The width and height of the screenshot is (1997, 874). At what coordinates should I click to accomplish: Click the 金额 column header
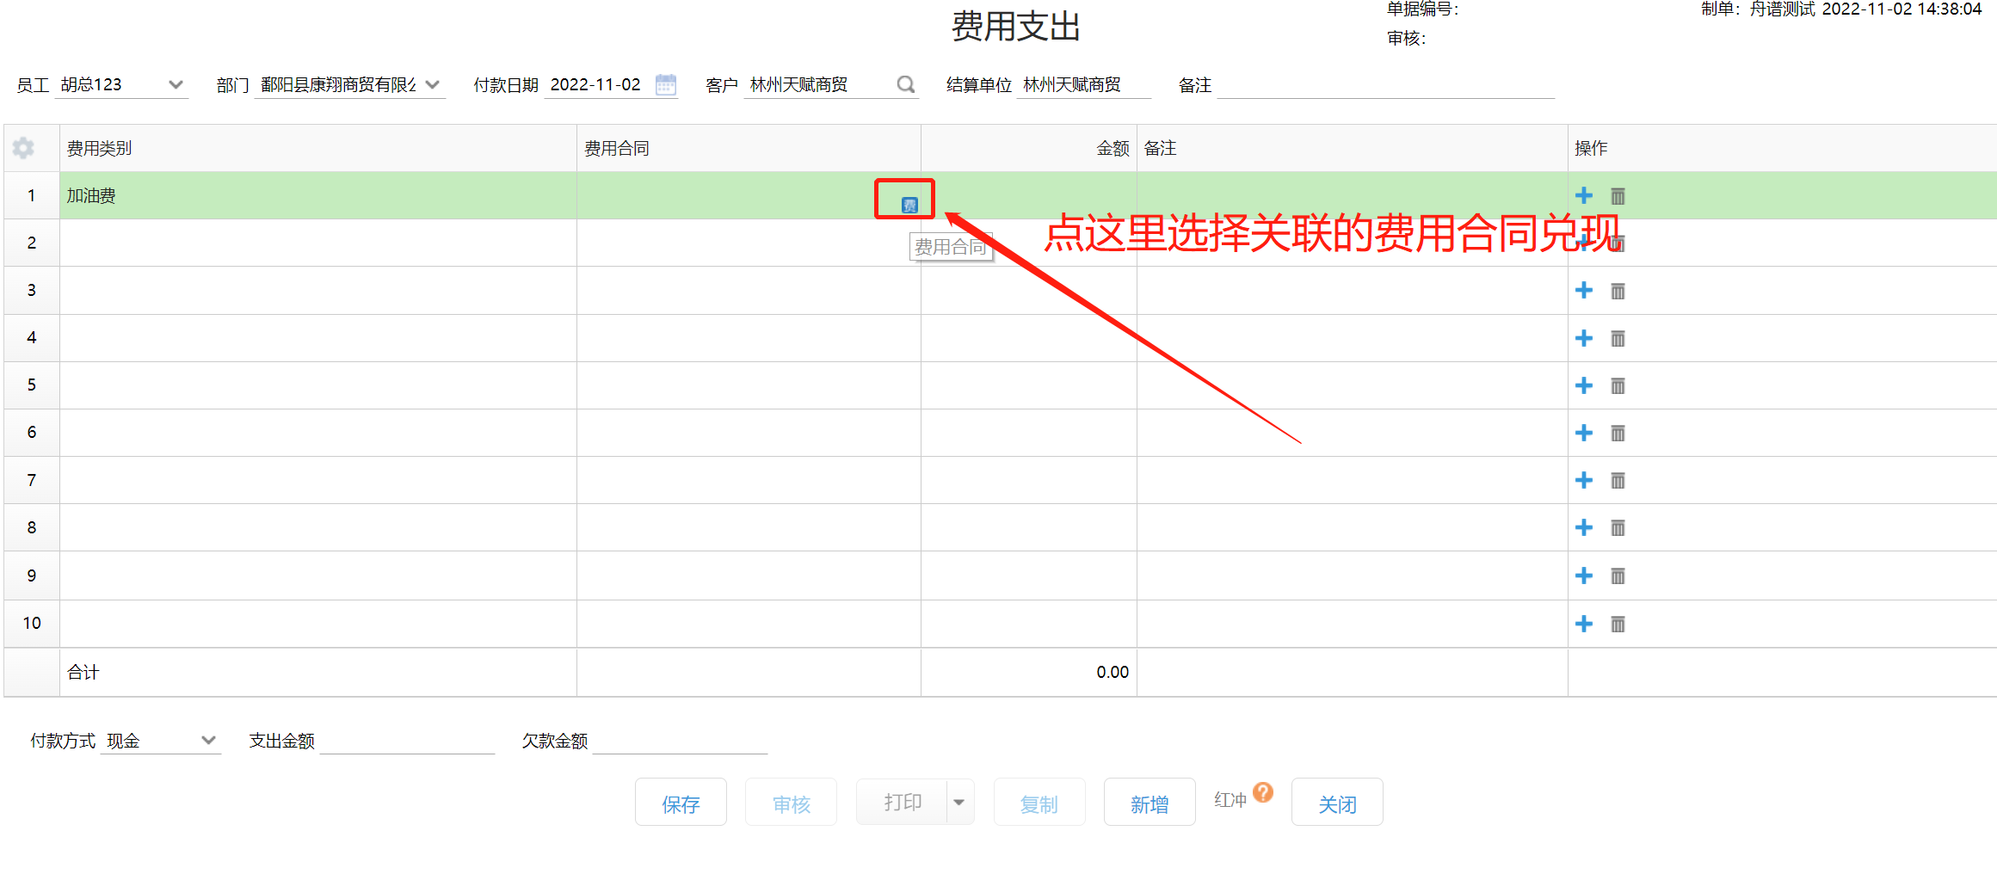(x=1029, y=148)
